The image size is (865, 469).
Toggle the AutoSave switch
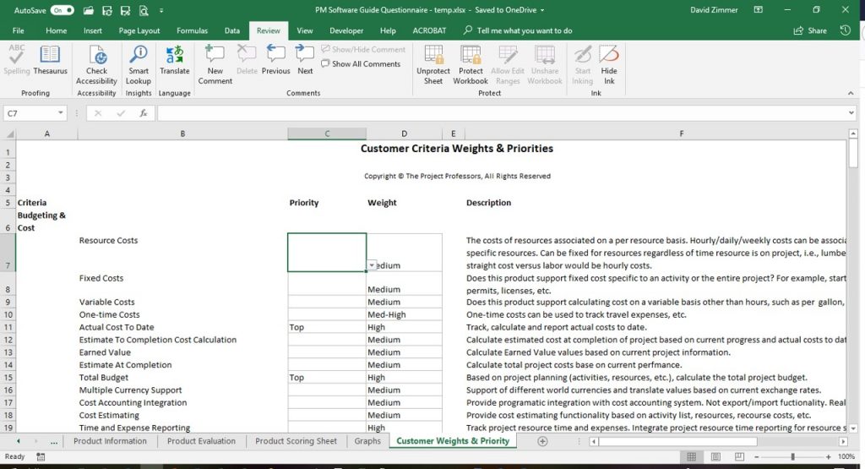pos(62,9)
